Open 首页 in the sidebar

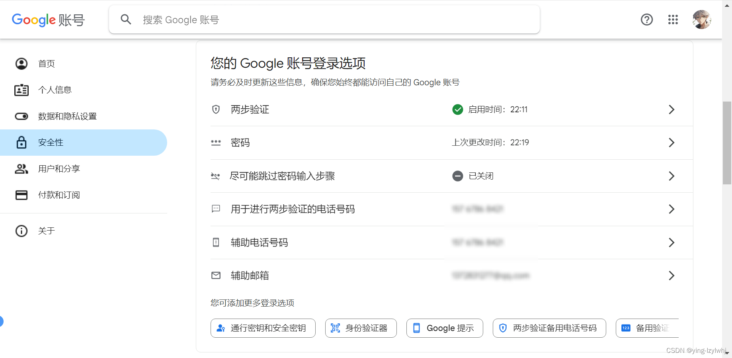pyautogui.click(x=84, y=64)
